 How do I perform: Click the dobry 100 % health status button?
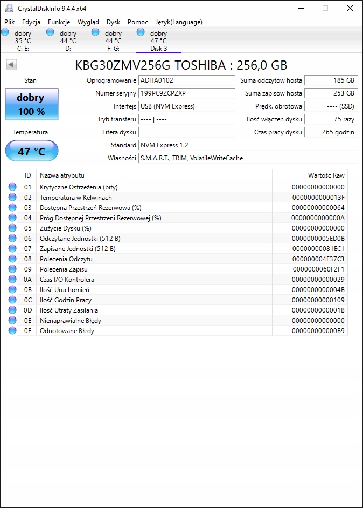pos(31,105)
